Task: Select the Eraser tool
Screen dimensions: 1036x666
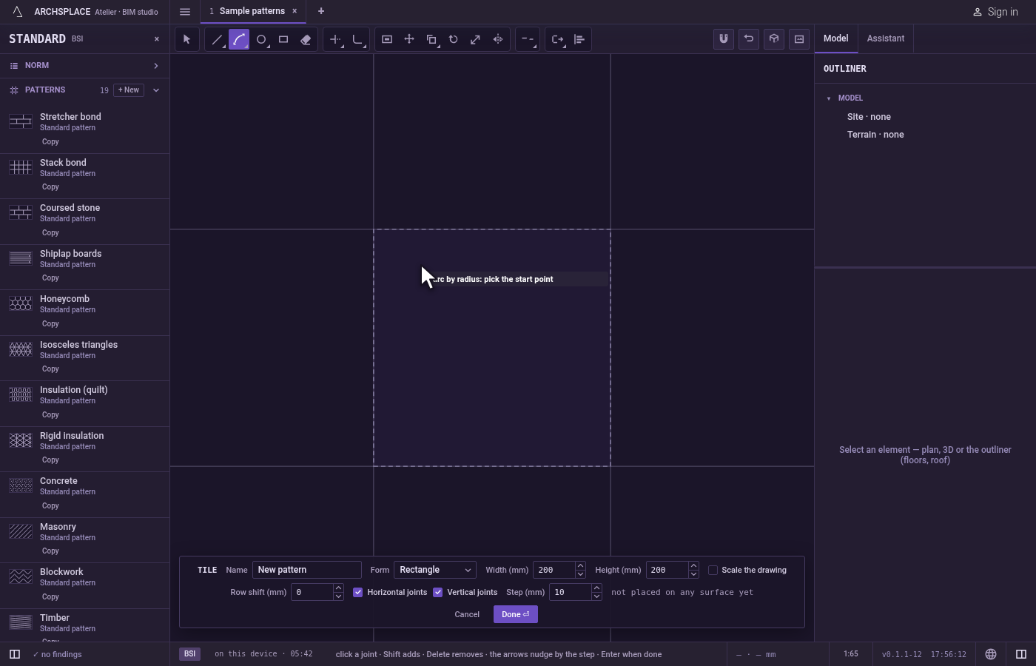Action: 306,39
